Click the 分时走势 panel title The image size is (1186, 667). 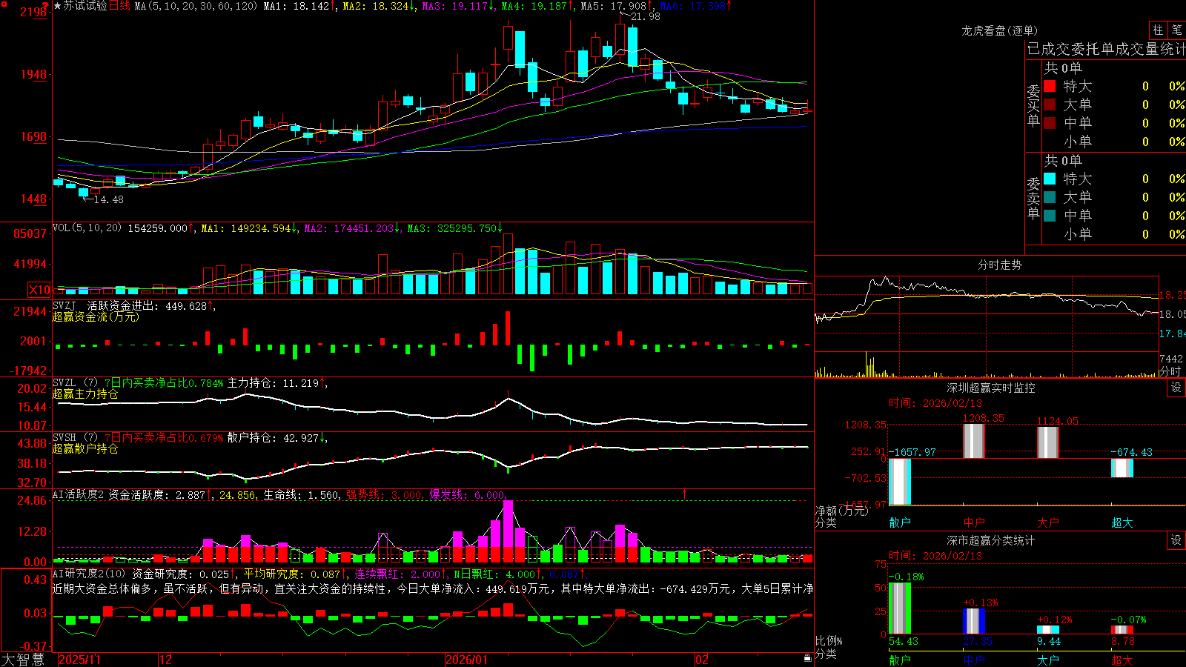click(1000, 265)
